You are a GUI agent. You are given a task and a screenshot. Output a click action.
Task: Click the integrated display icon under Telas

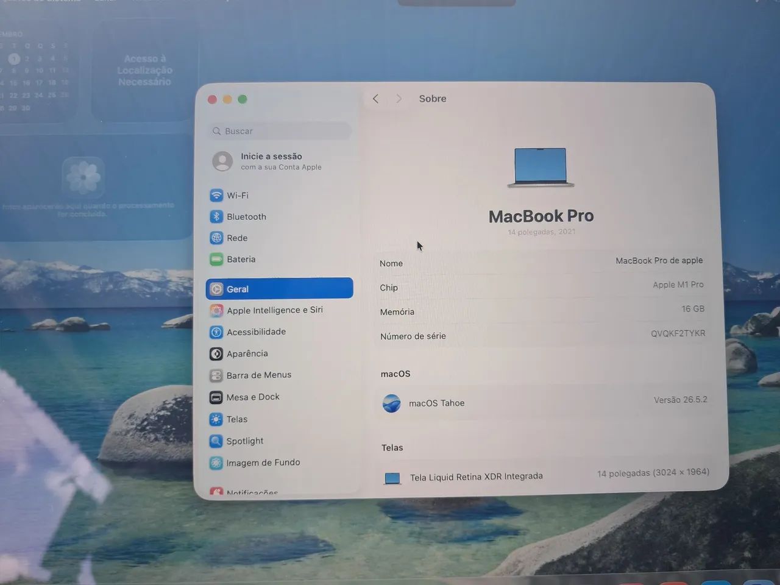(x=392, y=478)
